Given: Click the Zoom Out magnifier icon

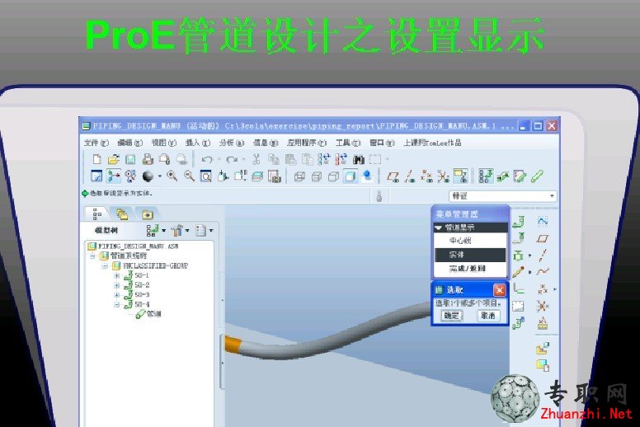Looking at the screenshot, I should click(x=189, y=176).
